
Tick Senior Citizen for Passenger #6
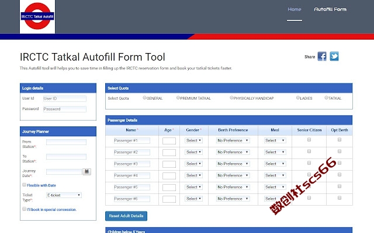(309, 198)
